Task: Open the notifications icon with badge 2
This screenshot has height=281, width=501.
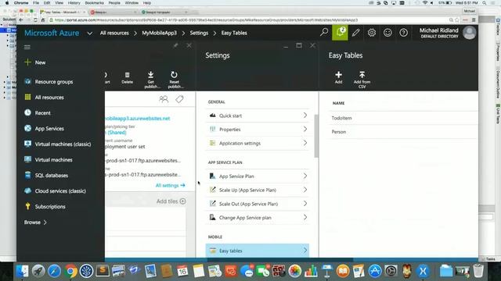Action: [340, 33]
